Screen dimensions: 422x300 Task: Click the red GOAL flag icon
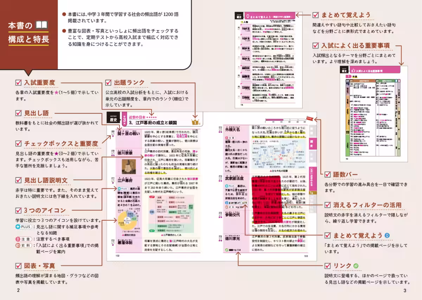(x=310, y=119)
